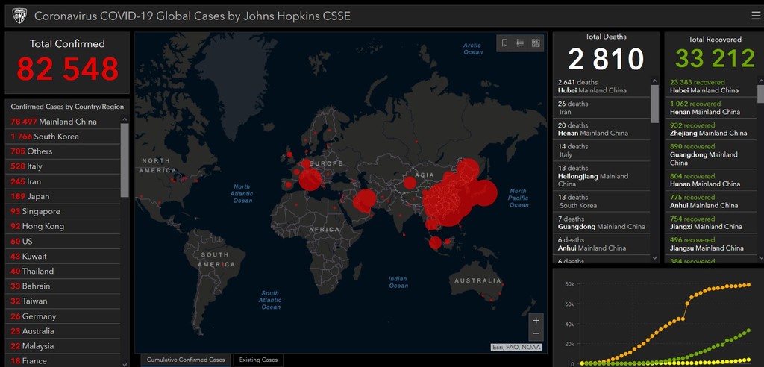
Task: Select Henan 20 deaths entry
Action: tap(601, 129)
